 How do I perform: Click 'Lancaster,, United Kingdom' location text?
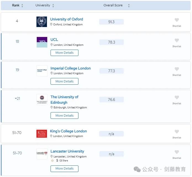(70, 157)
